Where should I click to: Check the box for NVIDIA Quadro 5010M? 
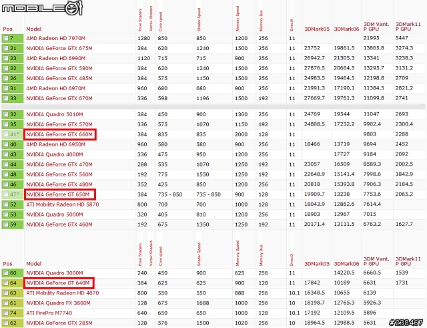(x=6, y=114)
